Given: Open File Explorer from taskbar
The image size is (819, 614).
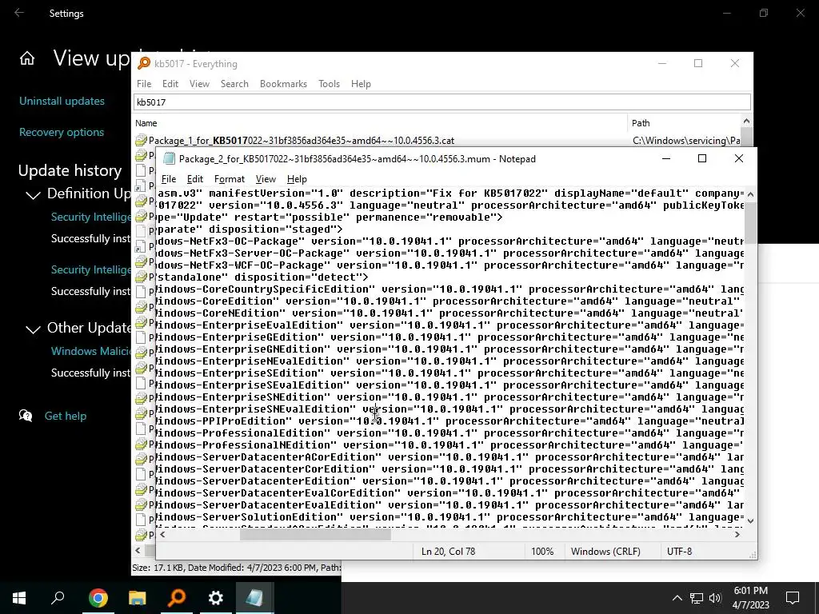Looking at the screenshot, I should click(138, 598).
